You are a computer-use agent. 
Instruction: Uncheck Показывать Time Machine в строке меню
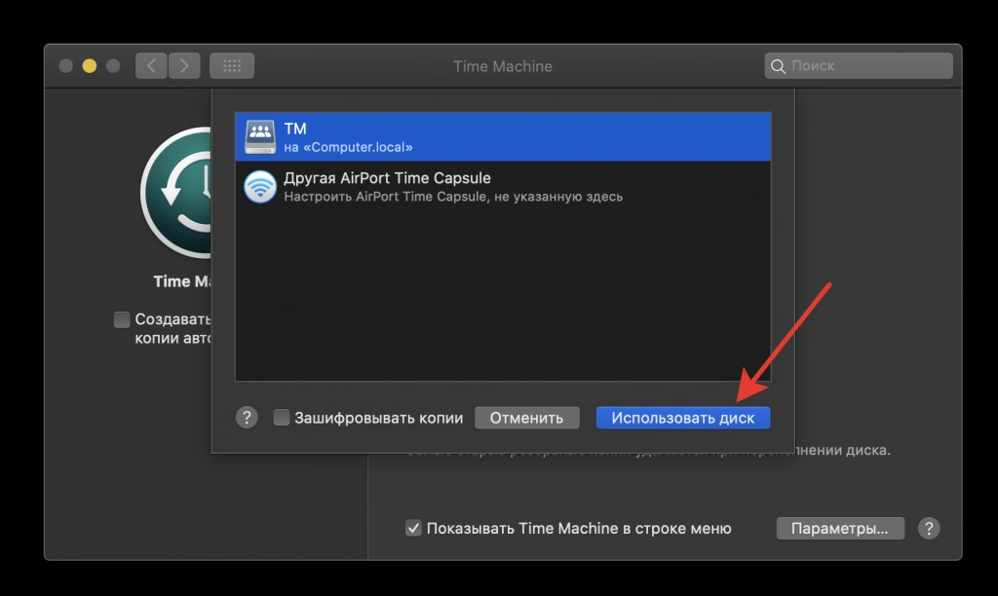point(413,528)
